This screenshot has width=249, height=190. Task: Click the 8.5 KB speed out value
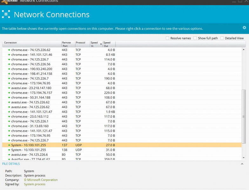click(111, 54)
